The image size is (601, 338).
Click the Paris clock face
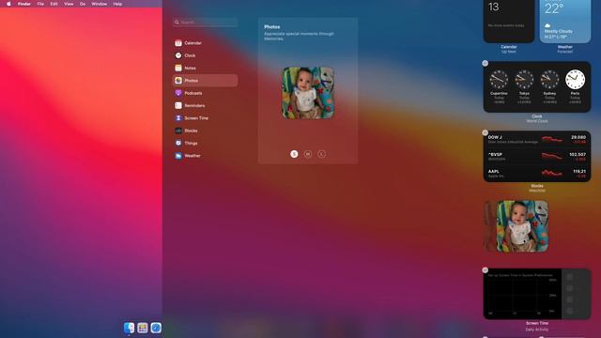575,80
